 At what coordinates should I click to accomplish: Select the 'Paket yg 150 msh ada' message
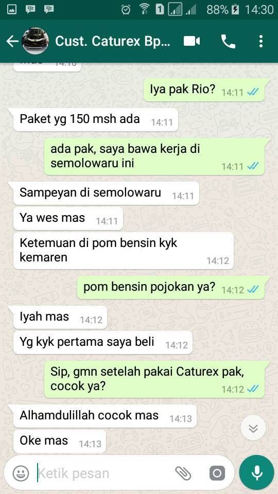pyautogui.click(x=96, y=120)
